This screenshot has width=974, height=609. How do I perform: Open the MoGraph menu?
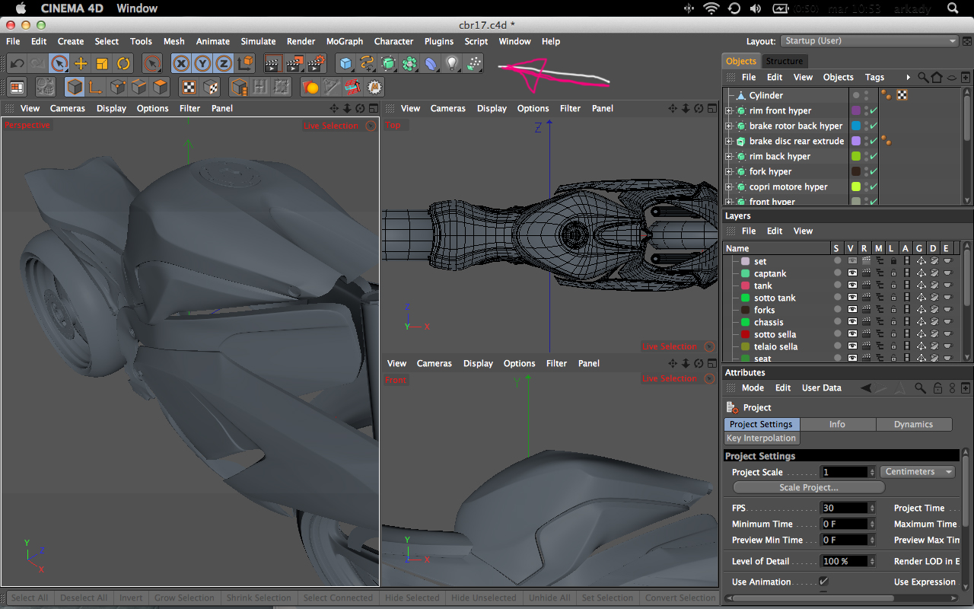[344, 41]
